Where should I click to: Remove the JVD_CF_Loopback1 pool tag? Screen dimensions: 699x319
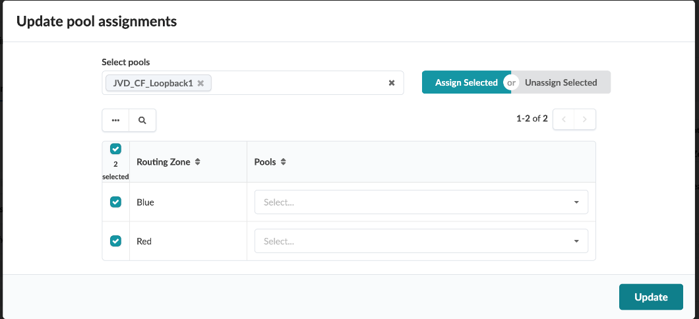[x=200, y=83]
